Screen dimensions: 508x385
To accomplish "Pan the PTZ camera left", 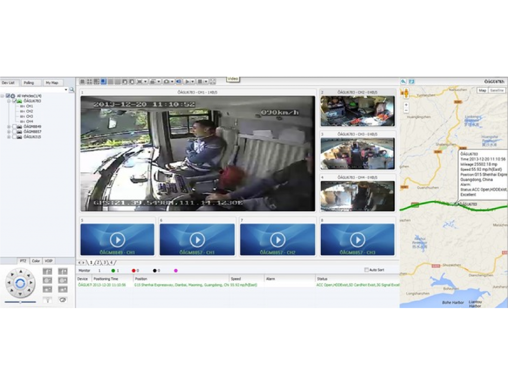I will pos(9,283).
